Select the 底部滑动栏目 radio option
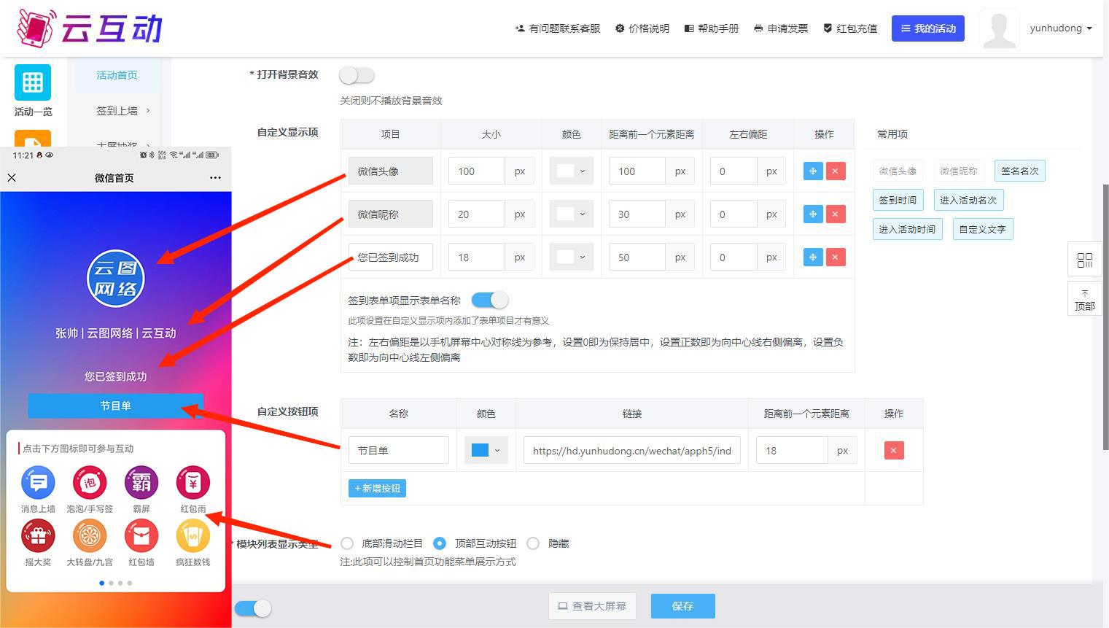The height and width of the screenshot is (628, 1109). [x=348, y=543]
